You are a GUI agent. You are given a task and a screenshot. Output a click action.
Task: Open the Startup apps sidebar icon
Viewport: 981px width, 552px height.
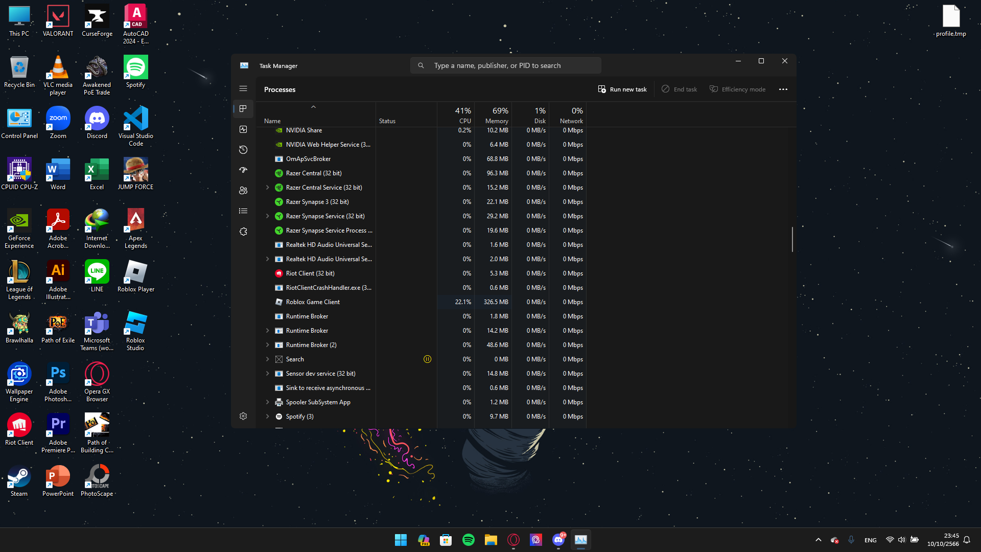pos(243,170)
